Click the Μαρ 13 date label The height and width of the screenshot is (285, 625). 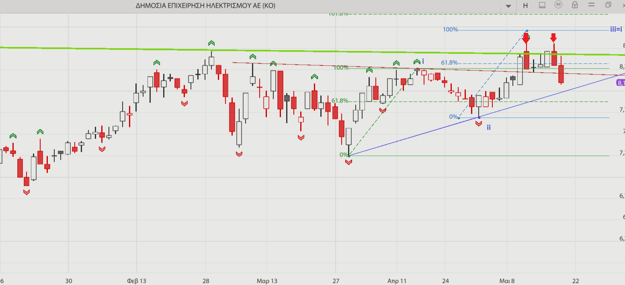(267, 281)
